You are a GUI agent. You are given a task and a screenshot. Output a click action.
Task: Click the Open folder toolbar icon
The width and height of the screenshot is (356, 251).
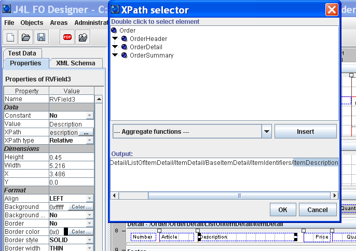(25, 37)
